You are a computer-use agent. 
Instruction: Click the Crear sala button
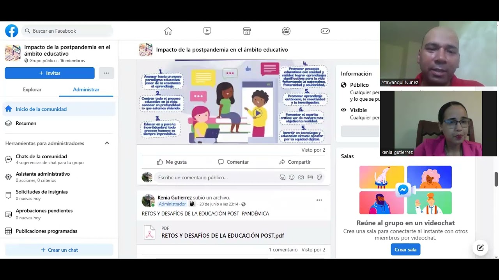[x=405, y=250]
